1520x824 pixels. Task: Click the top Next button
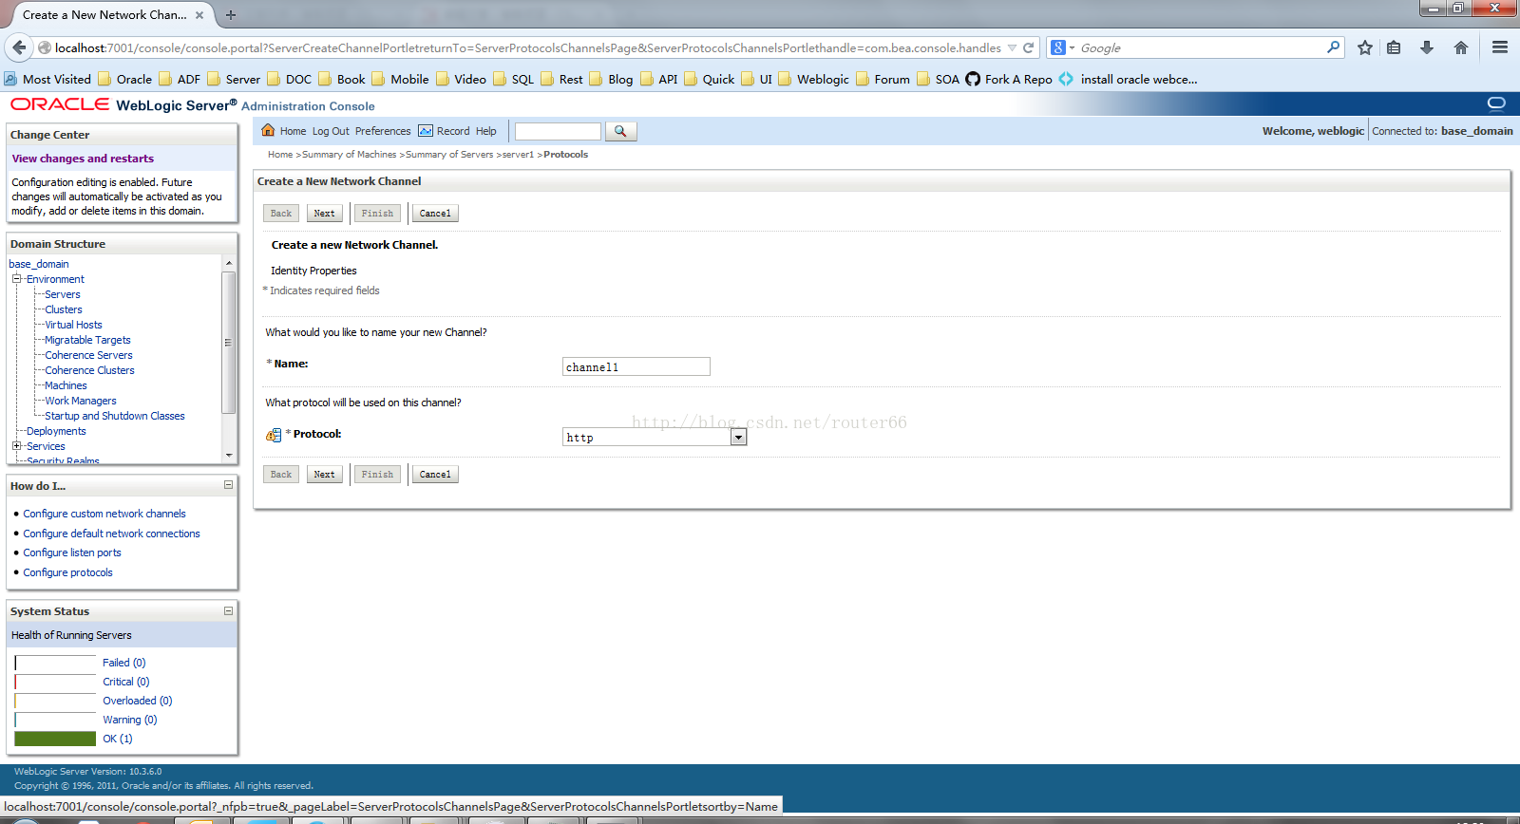324,214
